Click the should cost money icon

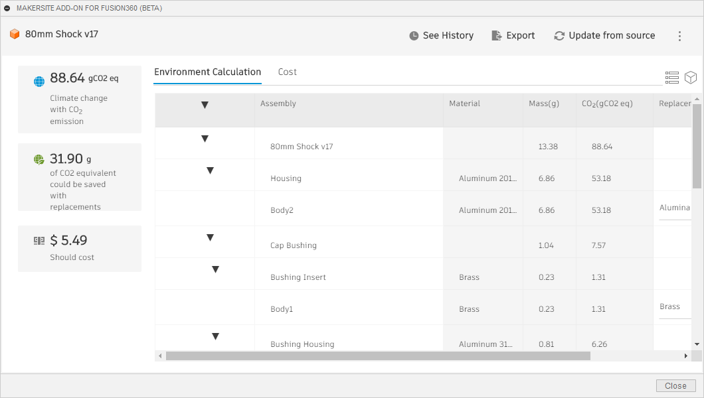point(39,241)
